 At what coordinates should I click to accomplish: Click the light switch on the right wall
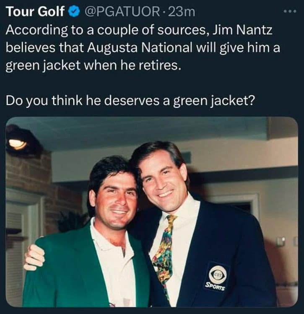click(x=281, y=241)
